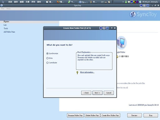
Task: Select the Tools folder pair
Action: [6, 28]
